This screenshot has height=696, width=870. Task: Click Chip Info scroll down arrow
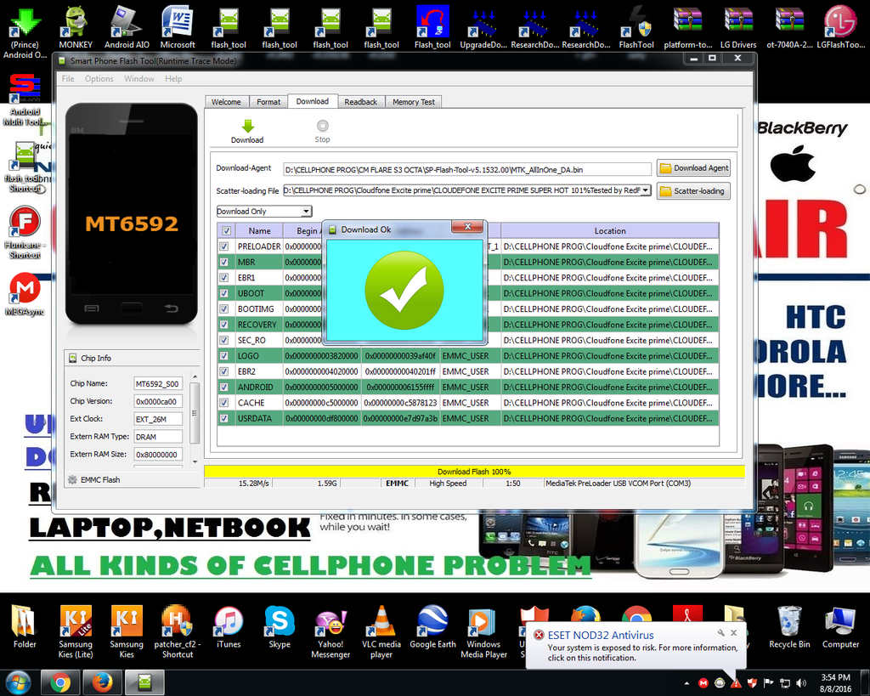click(195, 461)
